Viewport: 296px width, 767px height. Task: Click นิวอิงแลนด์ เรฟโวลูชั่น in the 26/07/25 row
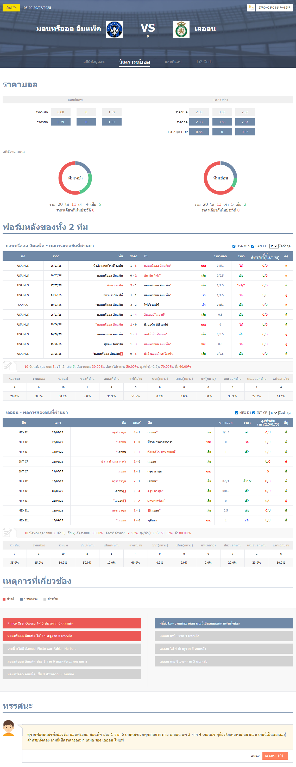[x=108, y=266]
